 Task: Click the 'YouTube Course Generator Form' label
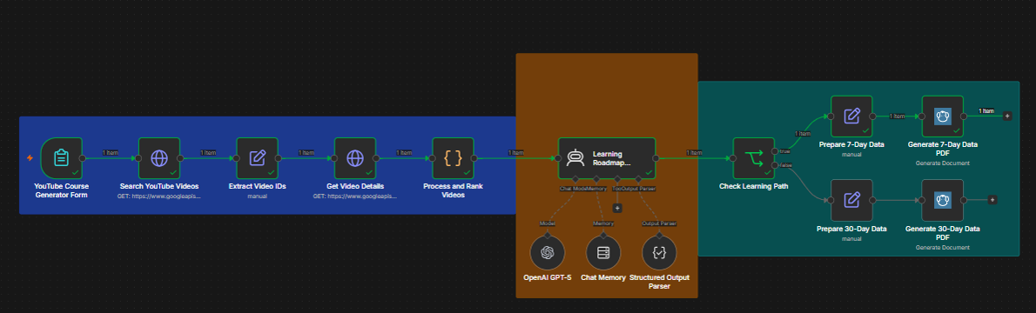click(x=62, y=190)
